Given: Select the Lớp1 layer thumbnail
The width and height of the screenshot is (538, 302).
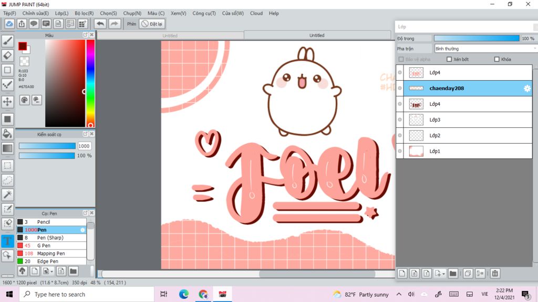Looking at the screenshot, I should (x=416, y=152).
